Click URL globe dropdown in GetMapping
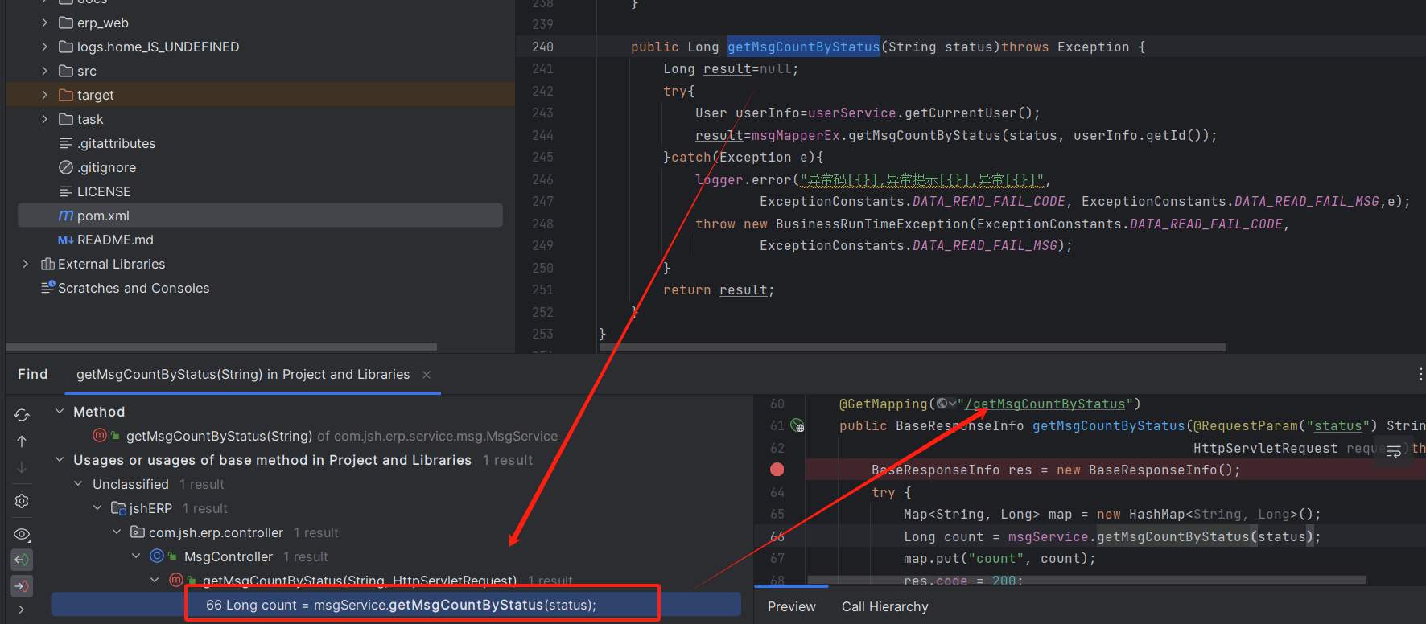The height and width of the screenshot is (624, 1426). 946,404
